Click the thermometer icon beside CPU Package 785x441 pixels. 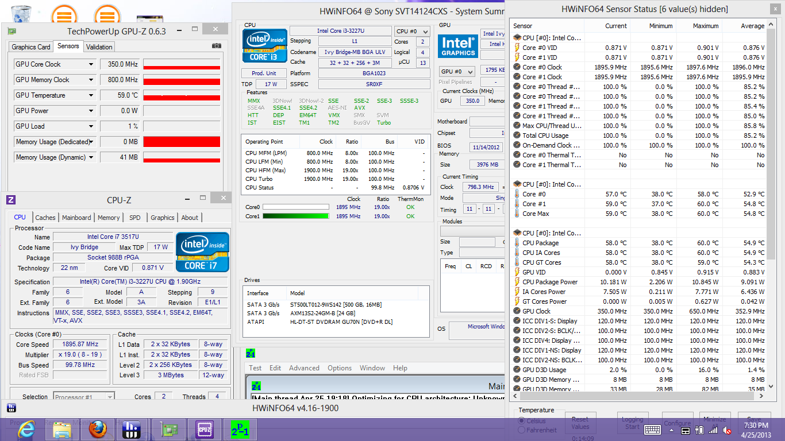pos(517,243)
